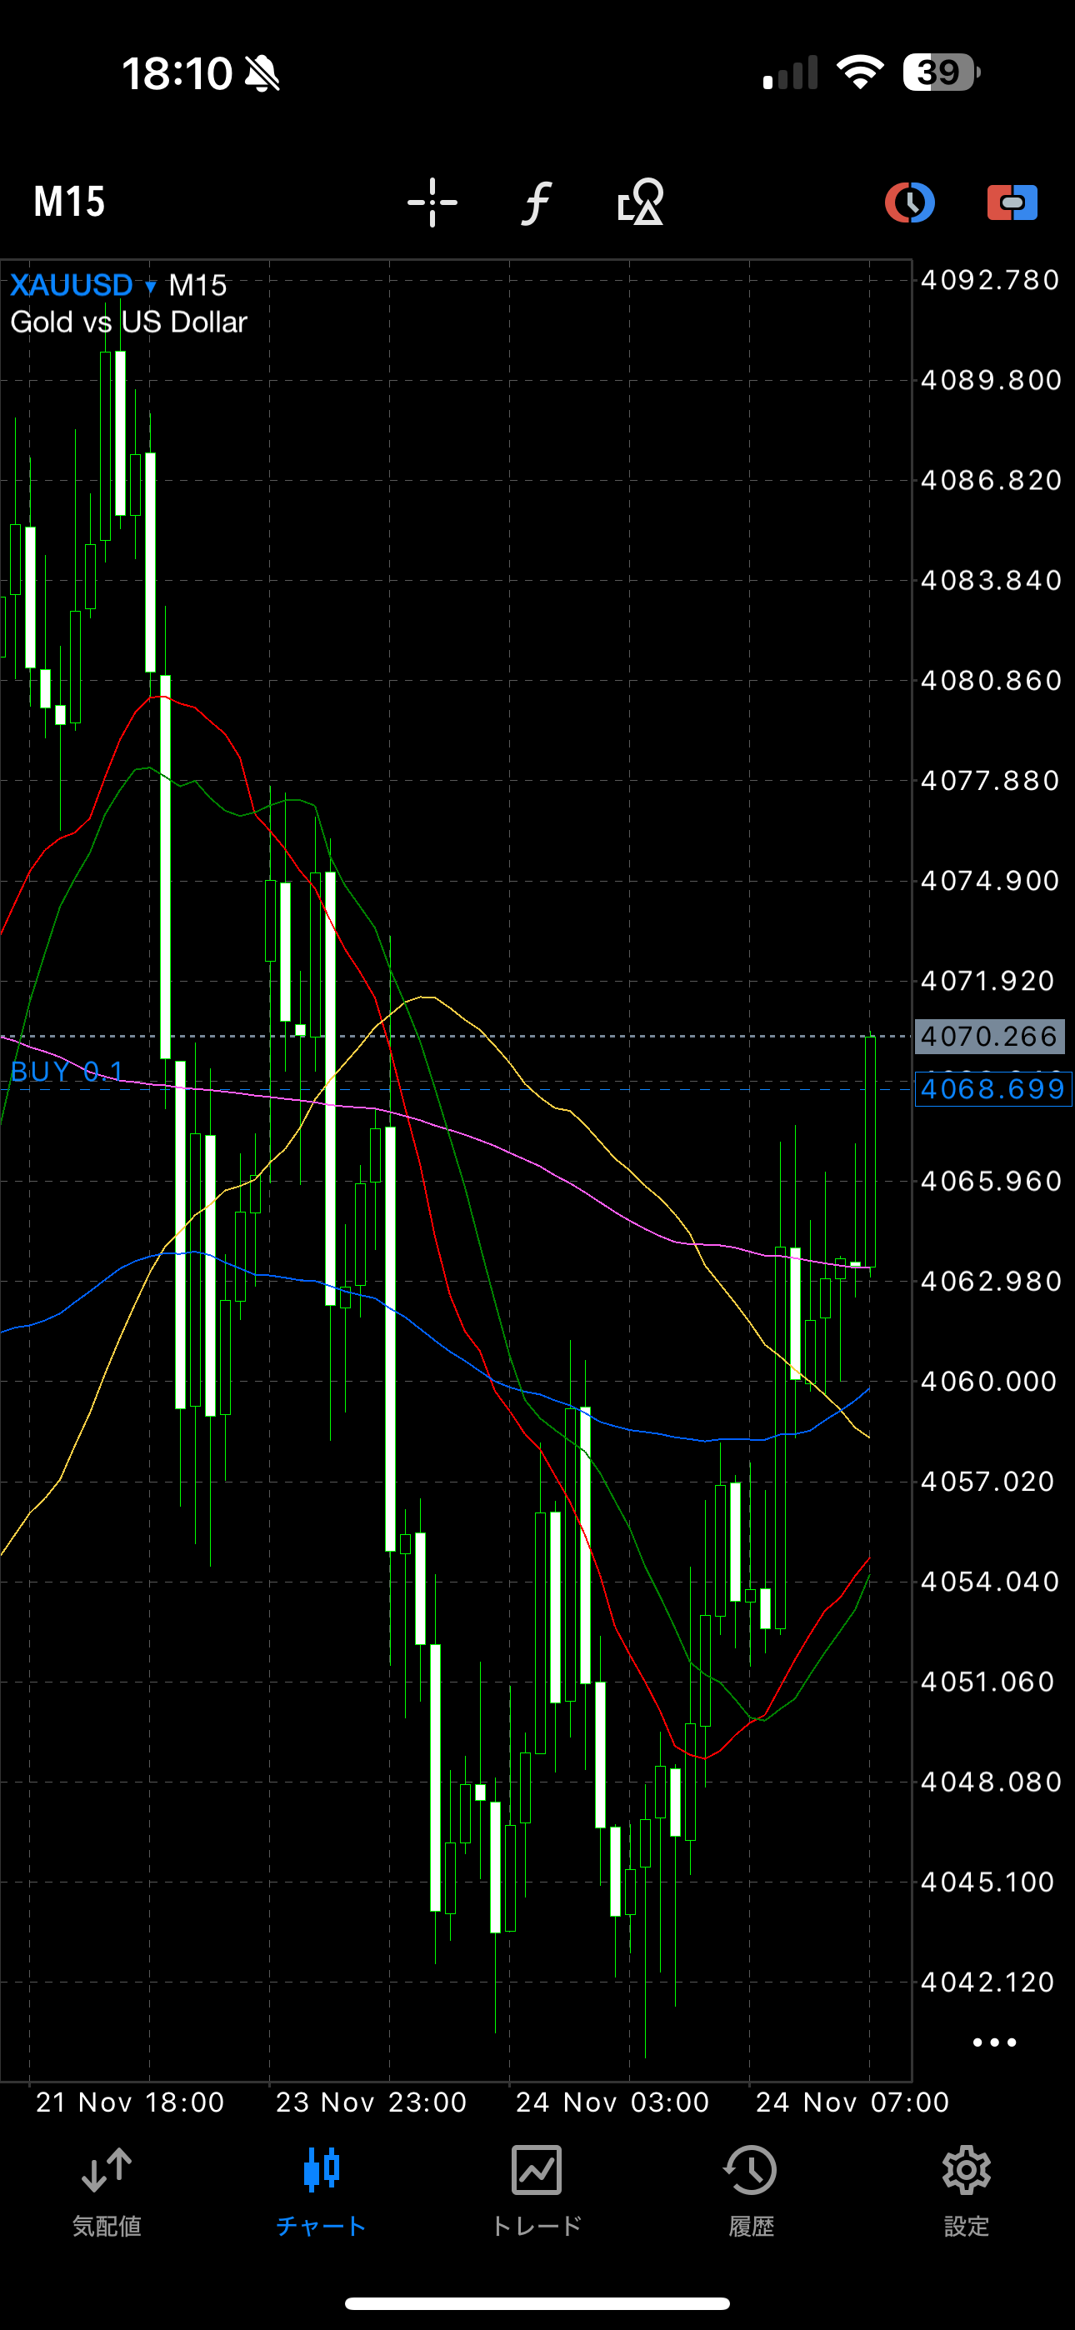This screenshot has height=2330, width=1075.
Task: Open the drawing objects shapes tool
Action: coord(641,202)
